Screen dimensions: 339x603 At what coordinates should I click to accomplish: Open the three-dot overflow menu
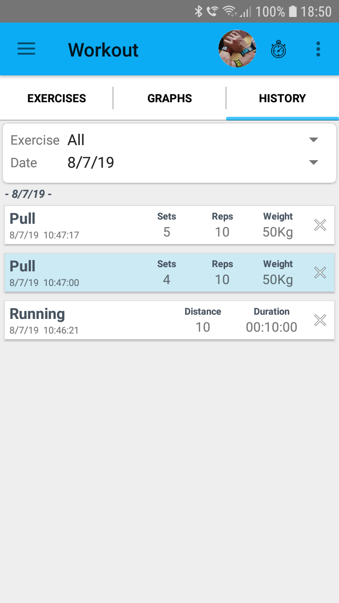click(318, 49)
